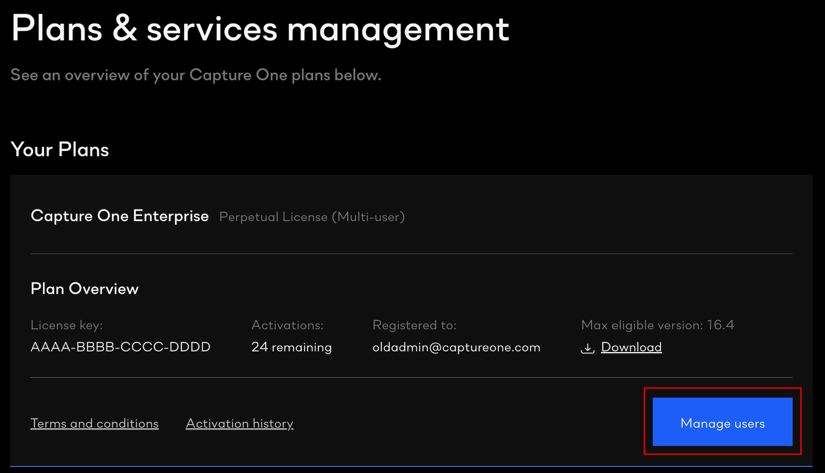Click the download icon next to Download
This screenshot has width=825, height=473.
tap(587, 348)
